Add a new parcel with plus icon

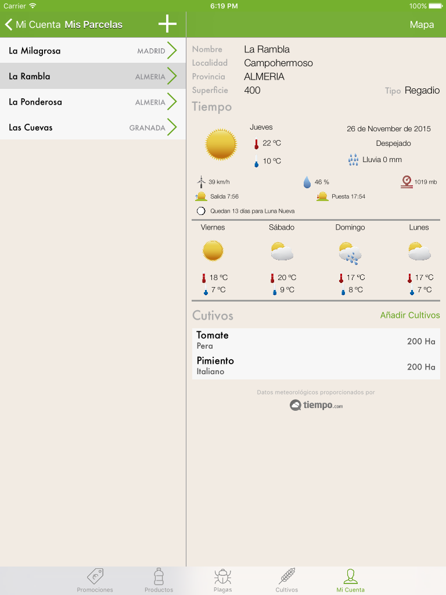pos(167,24)
